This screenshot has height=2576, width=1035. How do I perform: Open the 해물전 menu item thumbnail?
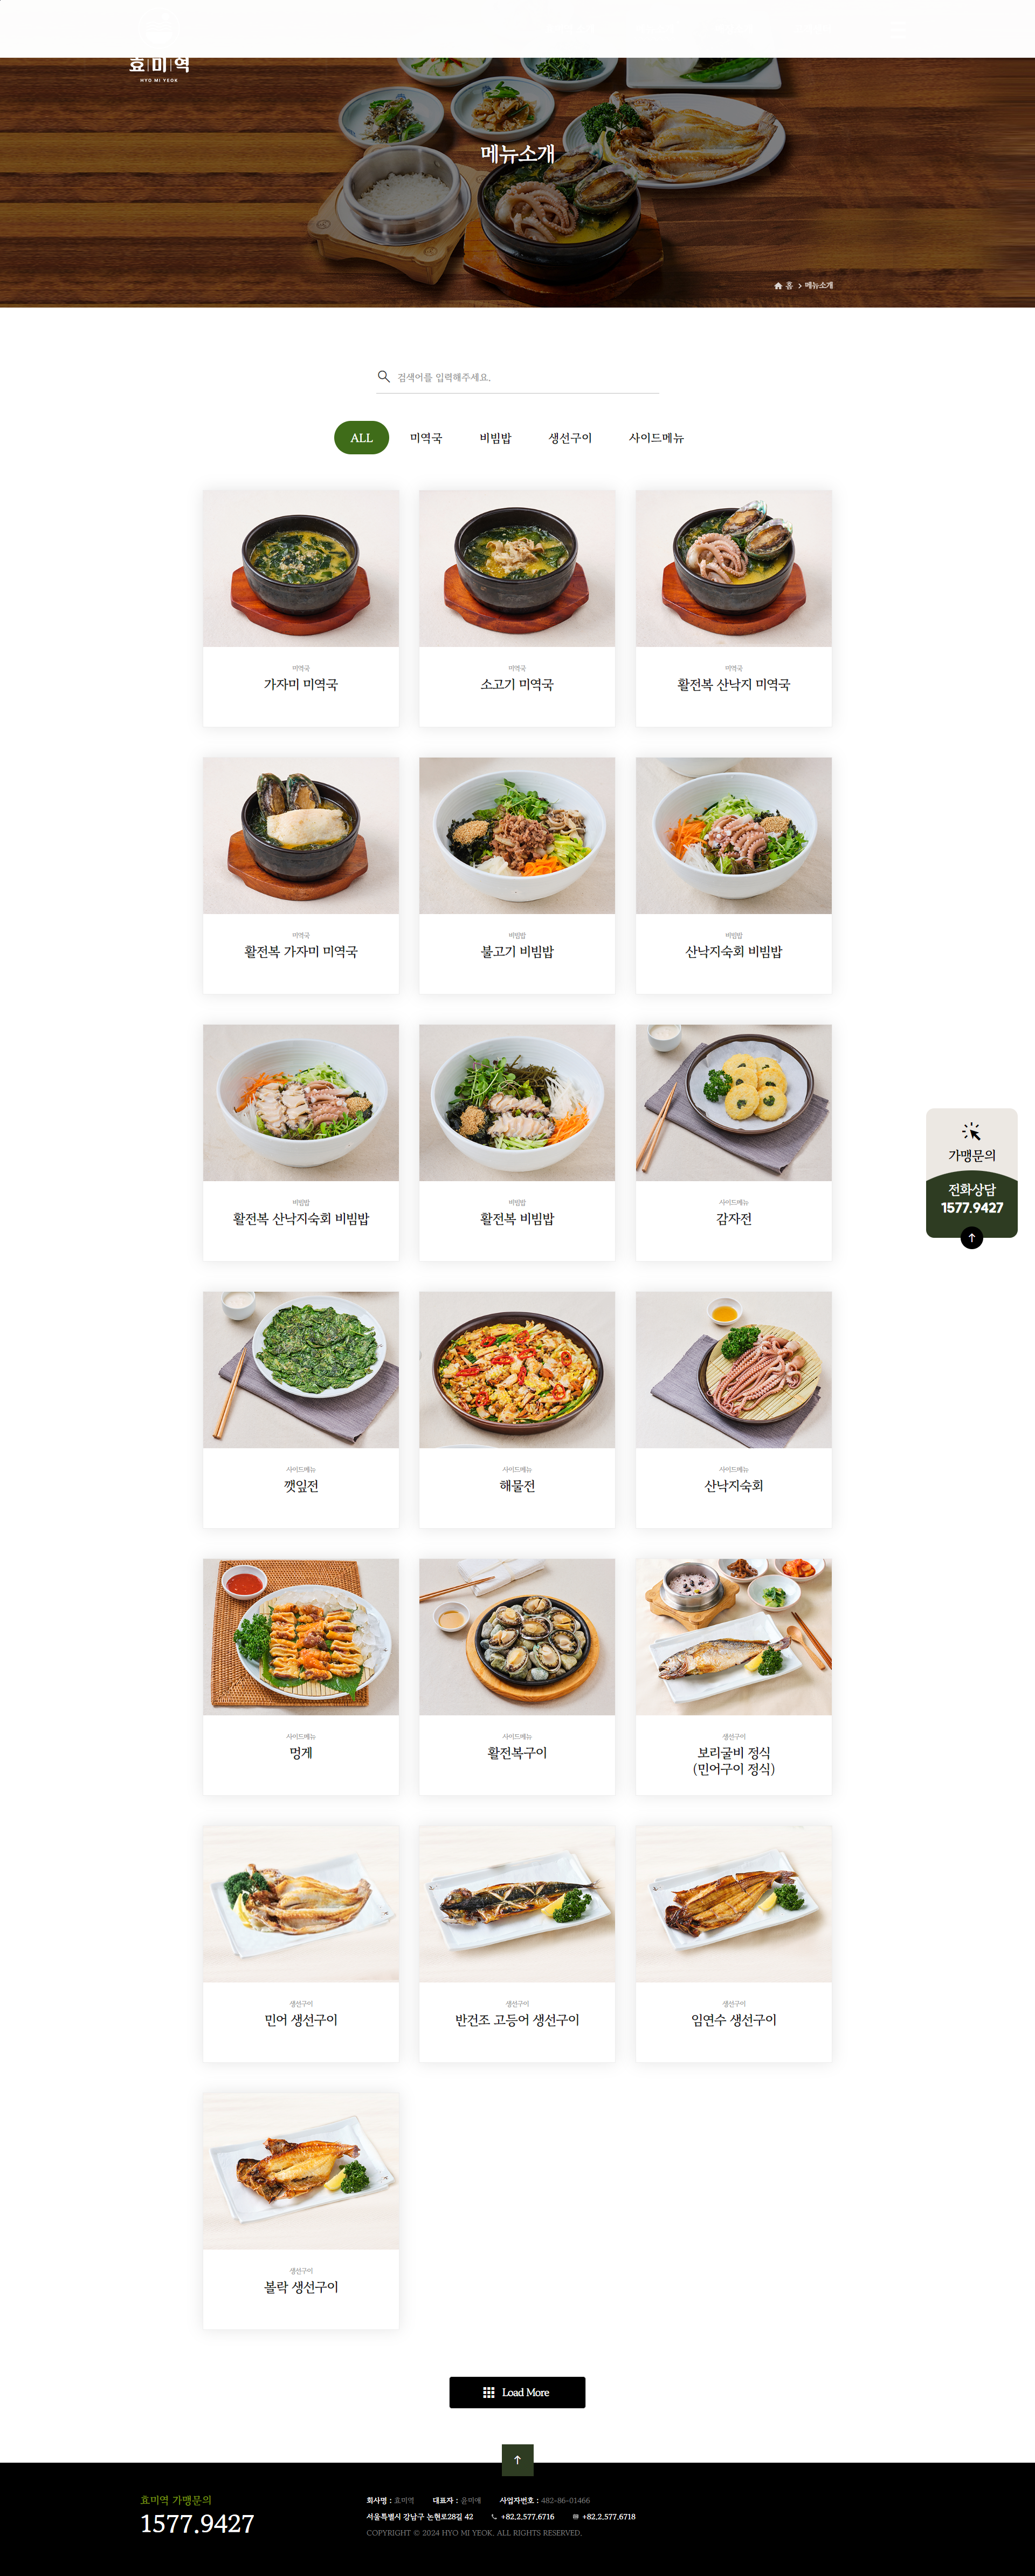[517, 1369]
